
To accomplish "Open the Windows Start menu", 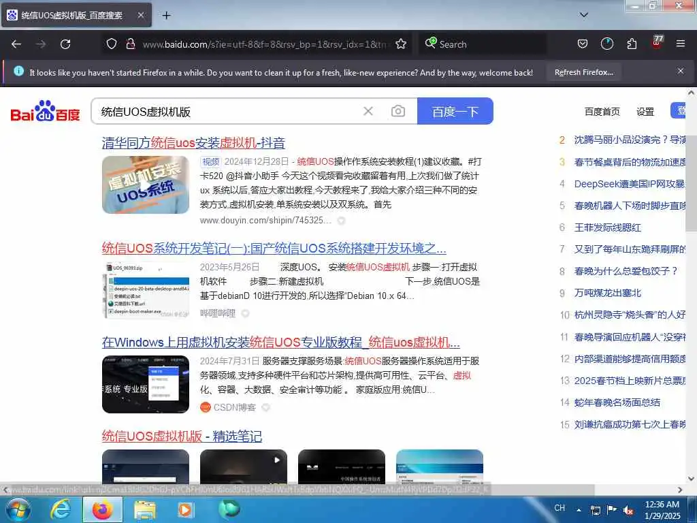I will (18, 509).
